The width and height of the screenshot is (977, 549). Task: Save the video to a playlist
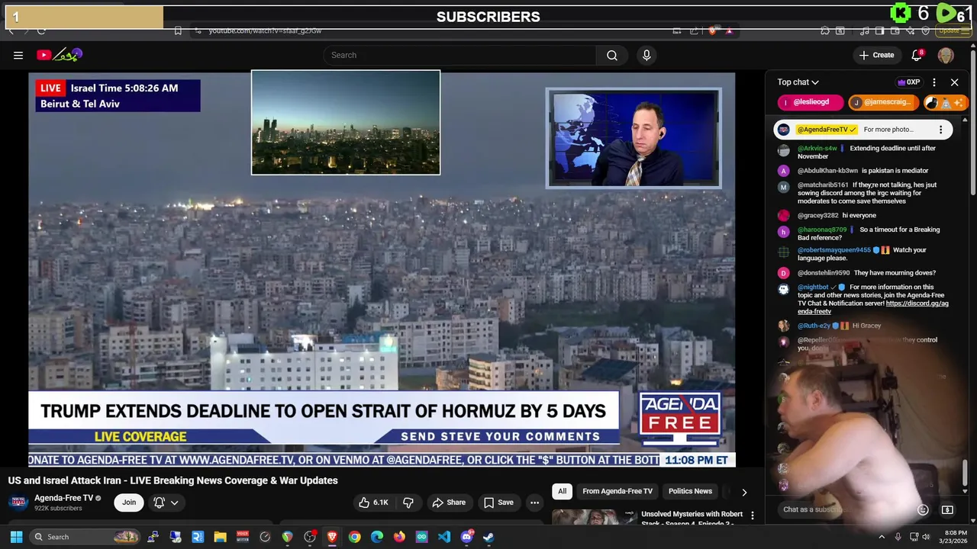[x=498, y=502]
